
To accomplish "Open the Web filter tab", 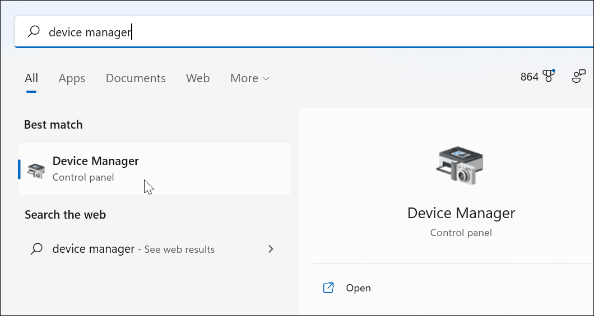I will (198, 78).
